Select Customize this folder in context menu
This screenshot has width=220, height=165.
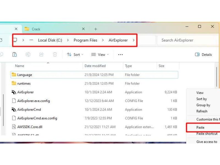[208, 119]
